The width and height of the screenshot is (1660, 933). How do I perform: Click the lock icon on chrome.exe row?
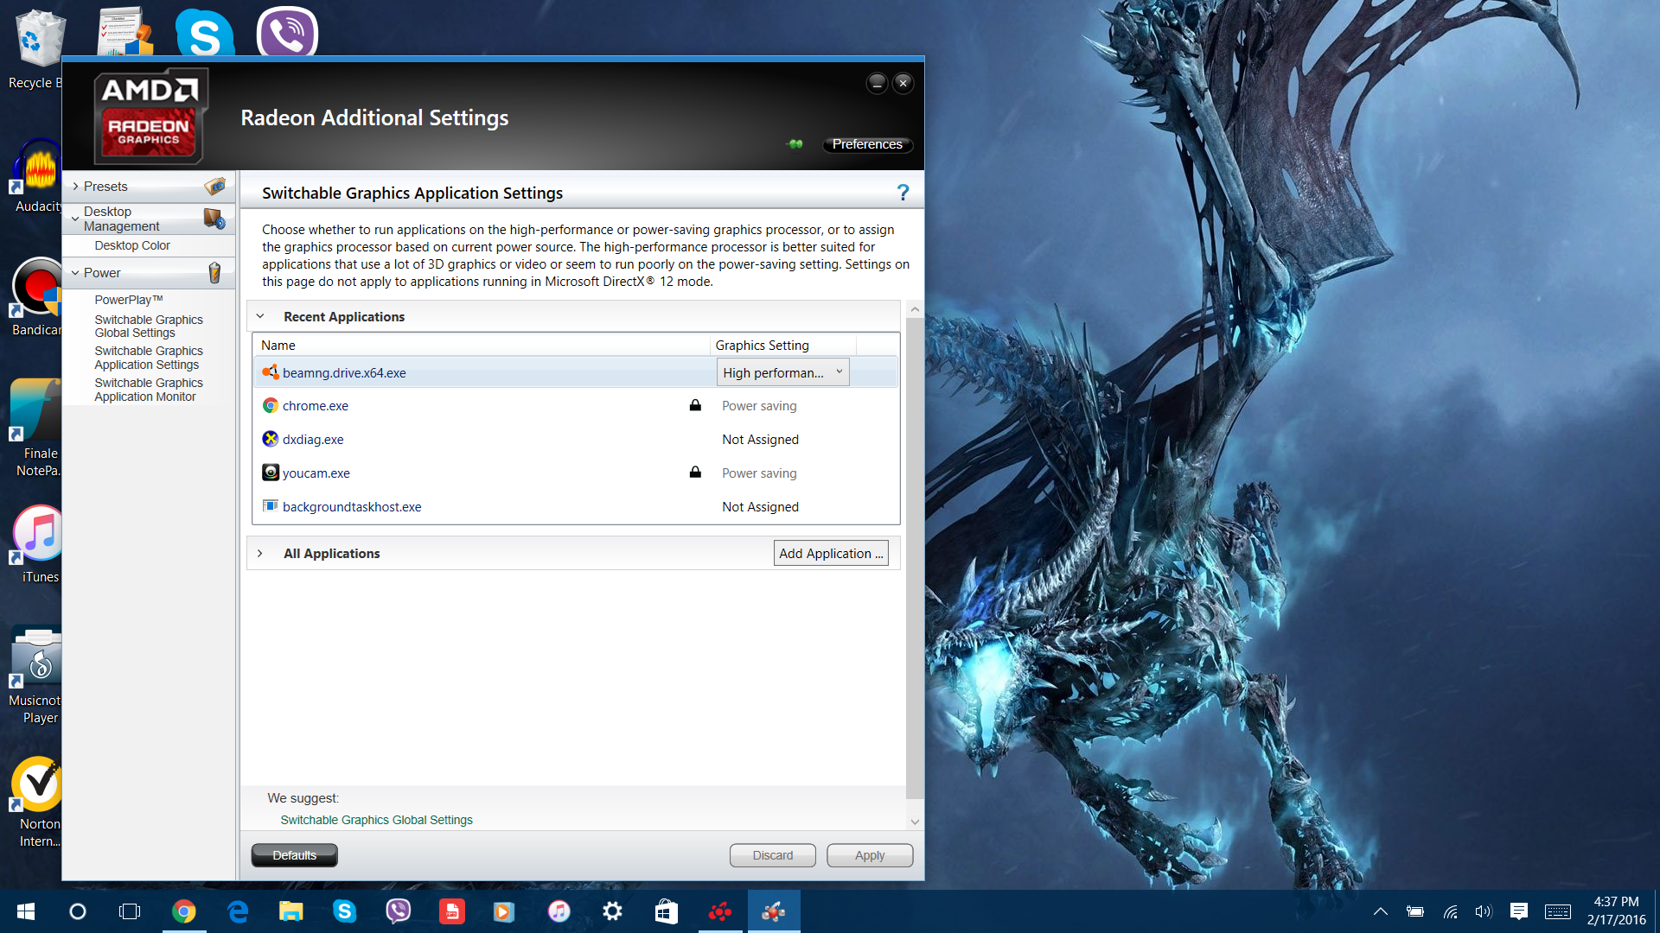click(x=695, y=405)
